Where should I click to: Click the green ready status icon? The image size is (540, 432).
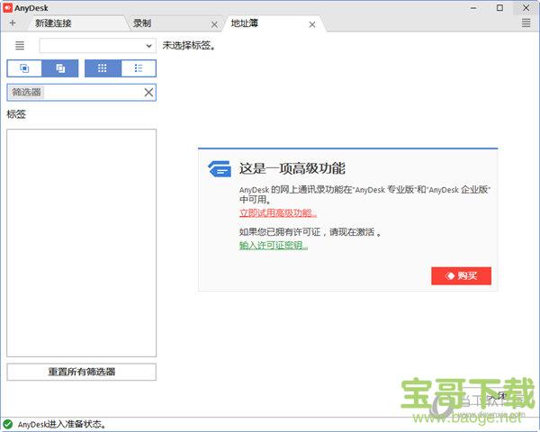7,425
